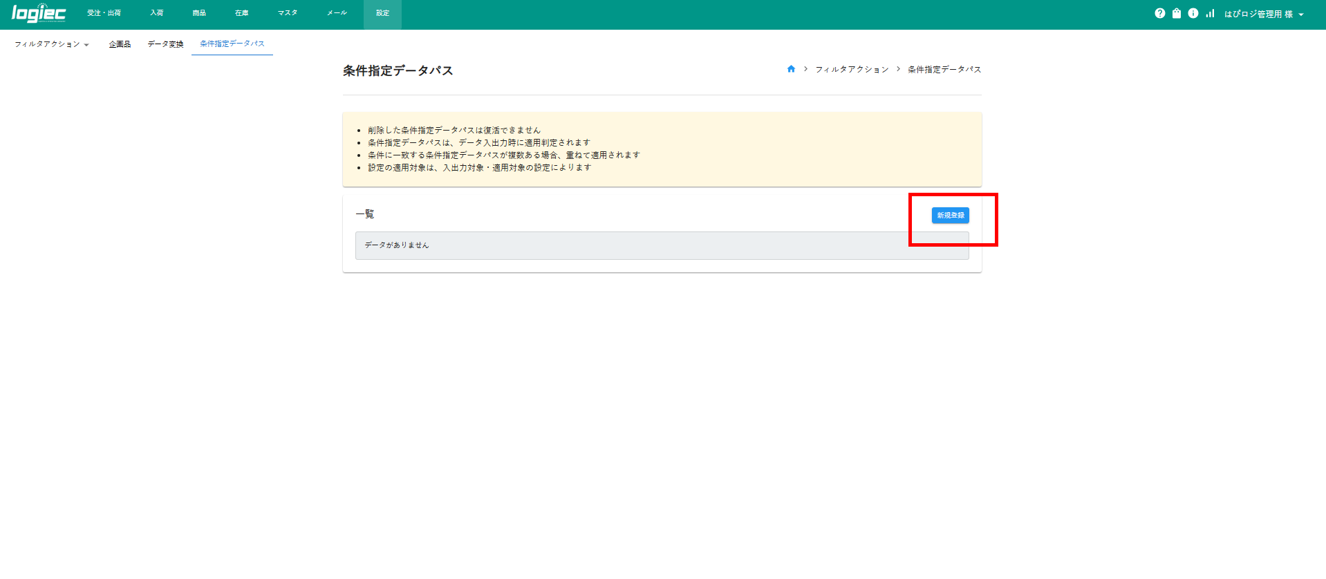1326x579 pixels.
Task: Switch to the データ変換 tab
Action: (x=165, y=44)
